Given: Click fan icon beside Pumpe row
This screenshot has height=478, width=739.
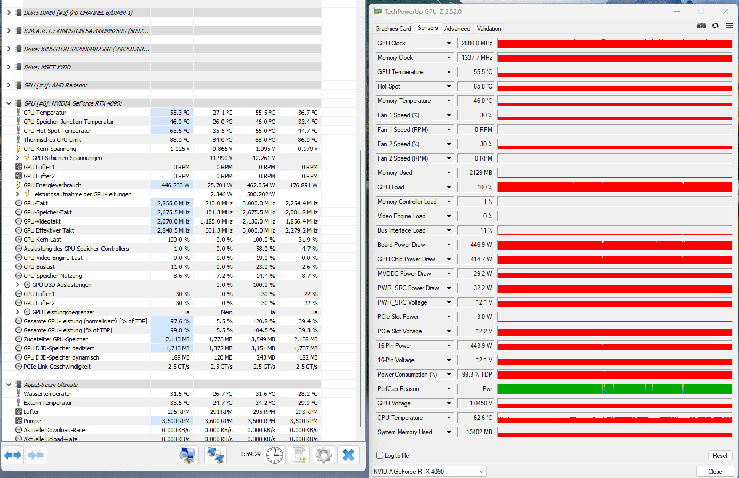Looking at the screenshot, I should [18, 421].
